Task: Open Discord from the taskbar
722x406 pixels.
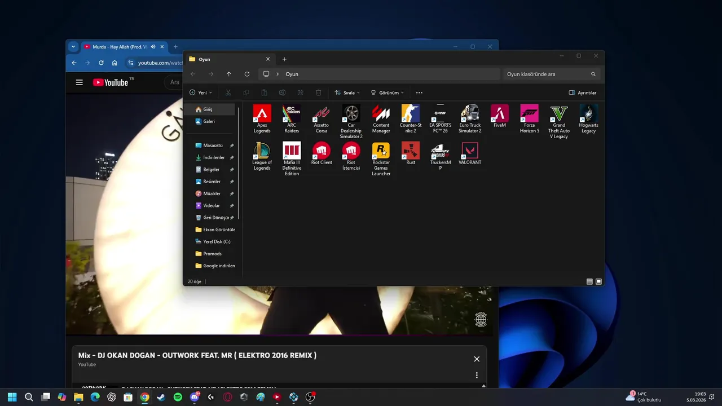Action: tap(195, 397)
